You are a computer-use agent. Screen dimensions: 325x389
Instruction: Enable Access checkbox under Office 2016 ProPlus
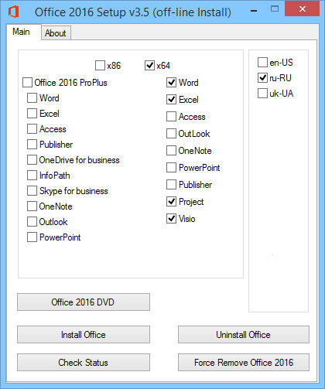click(x=32, y=129)
